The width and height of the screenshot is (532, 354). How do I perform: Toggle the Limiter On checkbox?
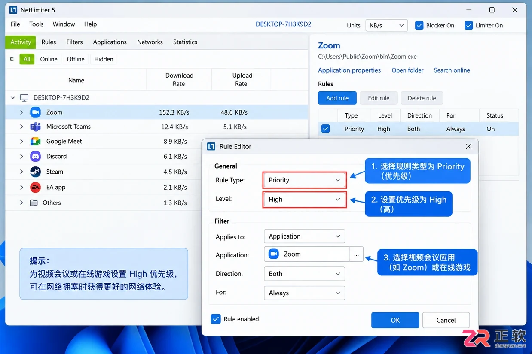pos(469,25)
